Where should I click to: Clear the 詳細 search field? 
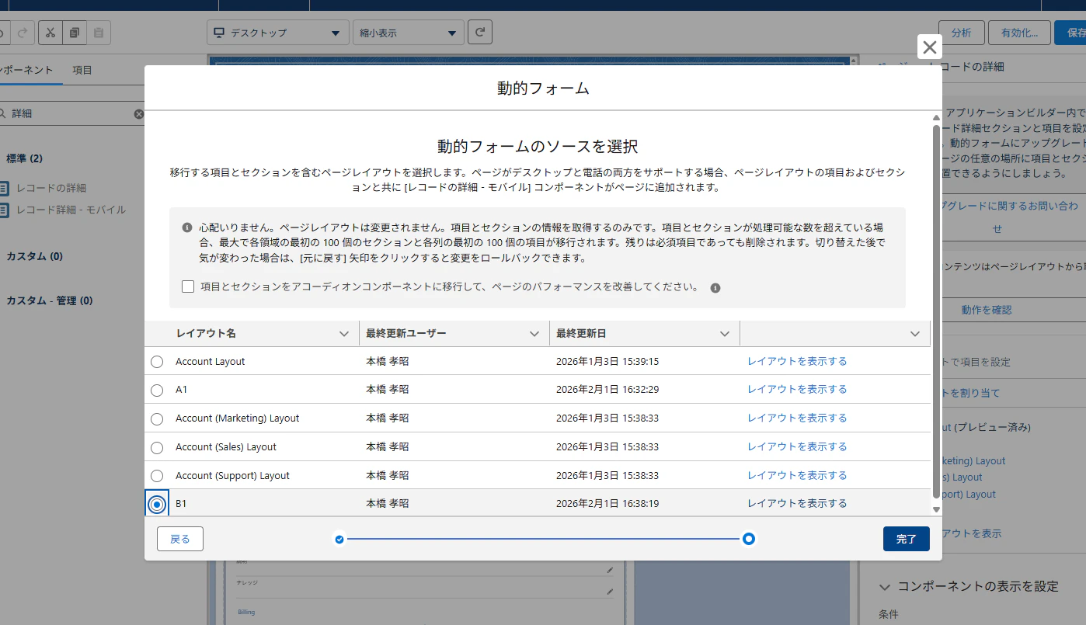tap(139, 114)
